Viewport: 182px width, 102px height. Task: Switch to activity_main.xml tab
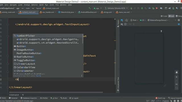coord(8,12)
